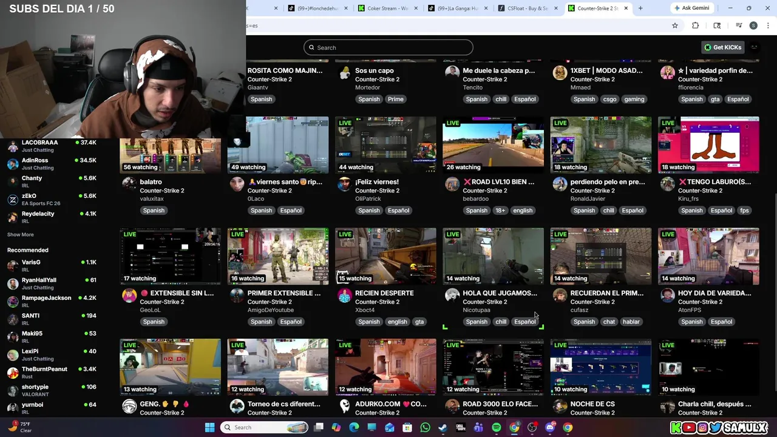Open the Chrome three-dot menu

[x=769, y=25]
